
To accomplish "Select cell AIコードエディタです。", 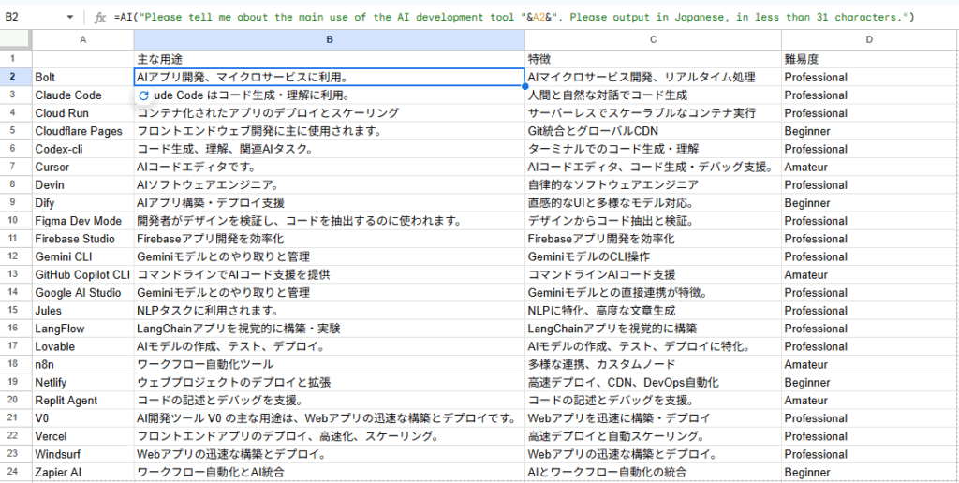I will (x=329, y=167).
